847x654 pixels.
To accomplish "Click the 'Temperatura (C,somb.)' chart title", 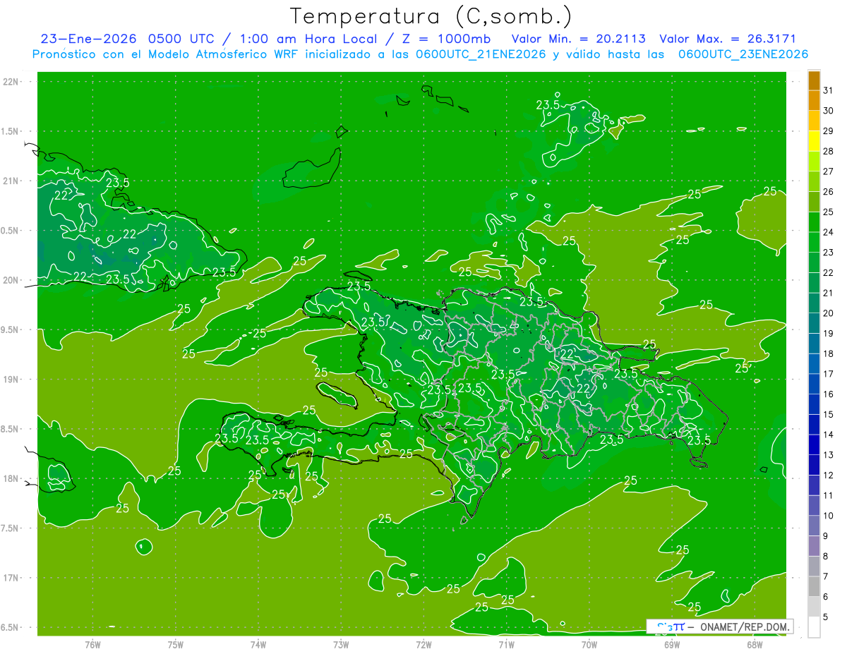I will (431, 16).
